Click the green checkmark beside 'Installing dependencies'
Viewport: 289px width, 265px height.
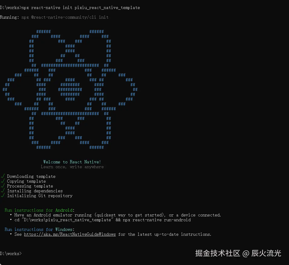[x=3, y=191]
